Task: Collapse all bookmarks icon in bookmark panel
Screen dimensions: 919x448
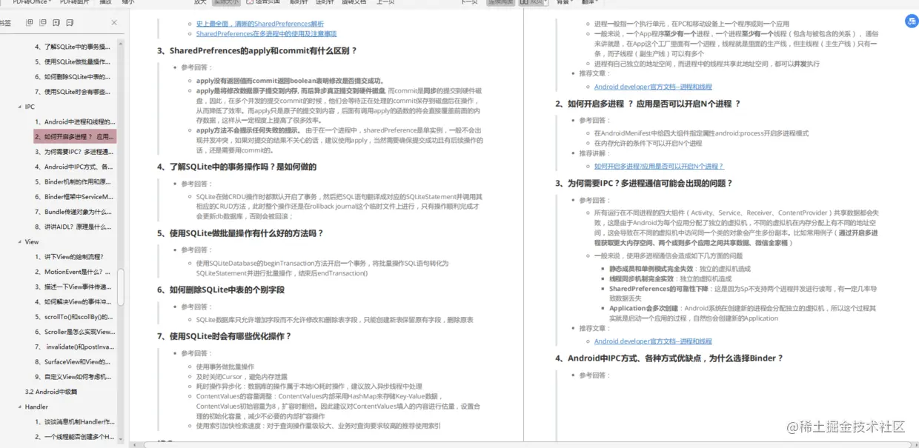Action: point(44,23)
